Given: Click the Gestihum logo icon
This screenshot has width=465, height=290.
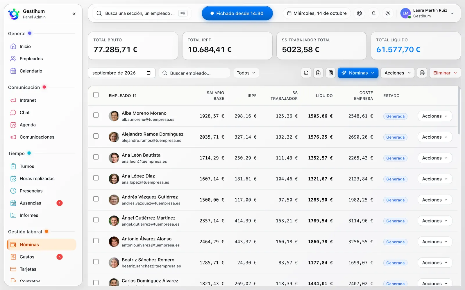Looking at the screenshot, I should tap(14, 14).
